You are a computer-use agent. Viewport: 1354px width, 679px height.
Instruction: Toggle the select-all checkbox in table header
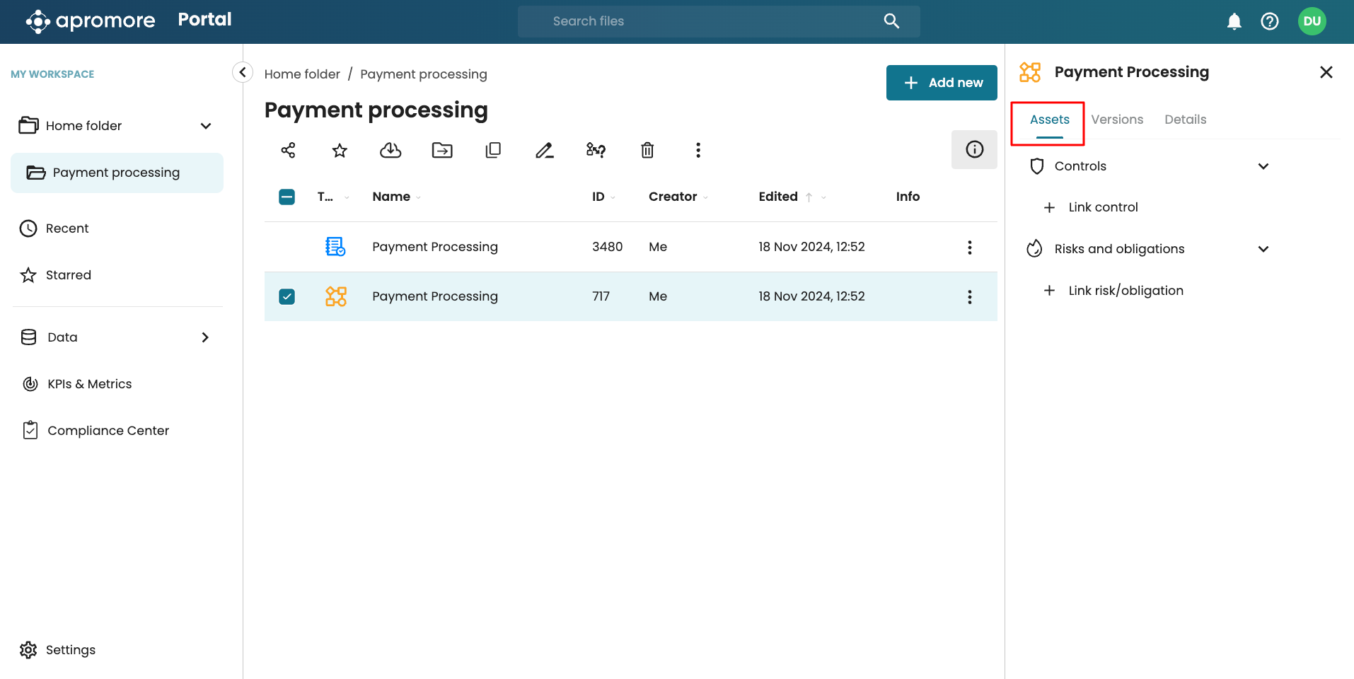287,197
